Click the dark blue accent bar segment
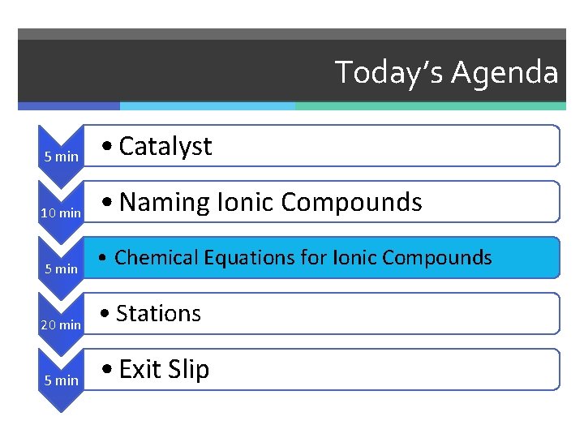Screen dimensions: 584x438 click(x=69, y=106)
